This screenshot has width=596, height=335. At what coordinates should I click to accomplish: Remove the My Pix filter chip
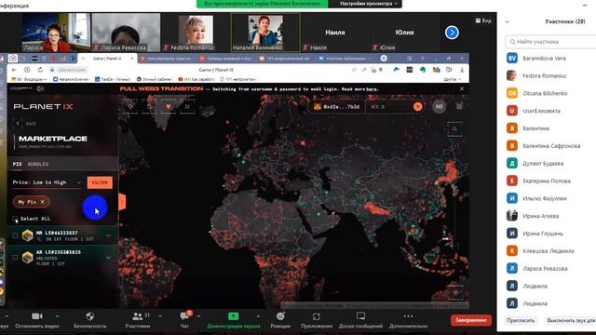click(43, 202)
